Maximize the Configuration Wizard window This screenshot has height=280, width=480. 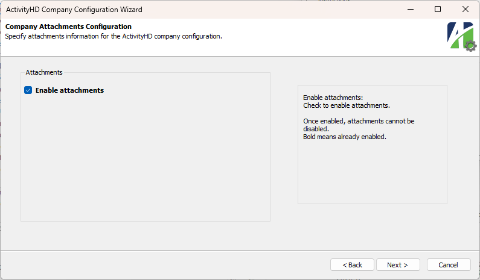click(x=438, y=9)
